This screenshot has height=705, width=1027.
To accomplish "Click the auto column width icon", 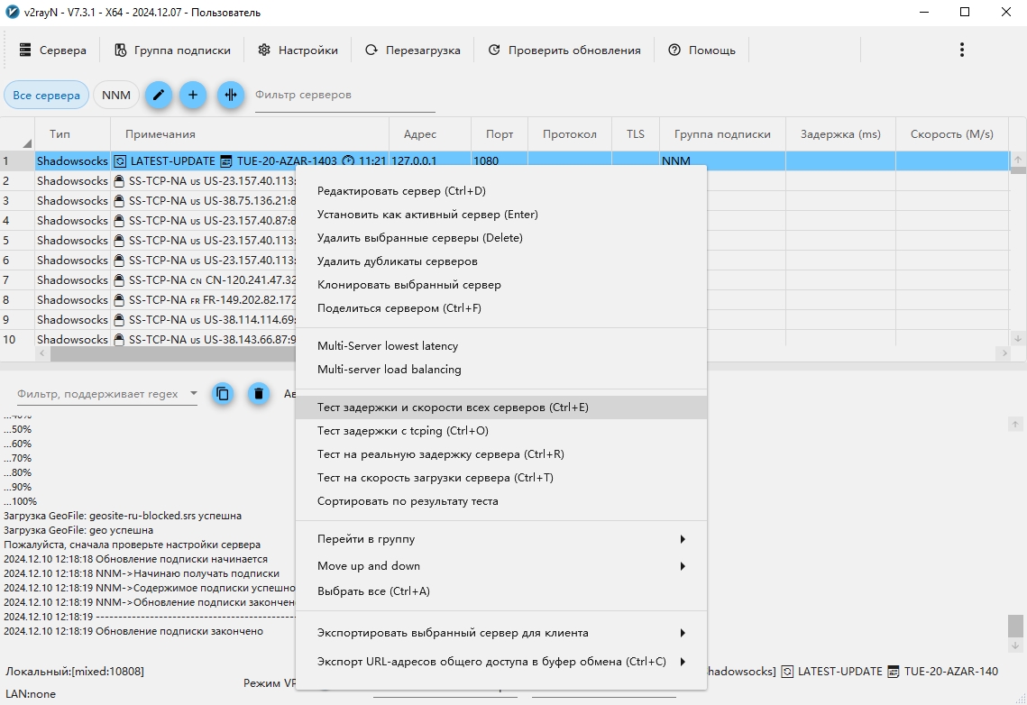I will (231, 95).
